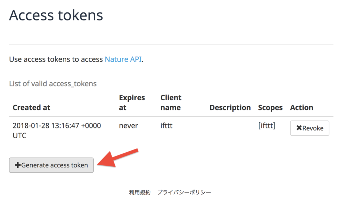Image resolution: width=337 pixels, height=204 pixels.
Task: Revoke the ifttt access token
Action: 310,128
